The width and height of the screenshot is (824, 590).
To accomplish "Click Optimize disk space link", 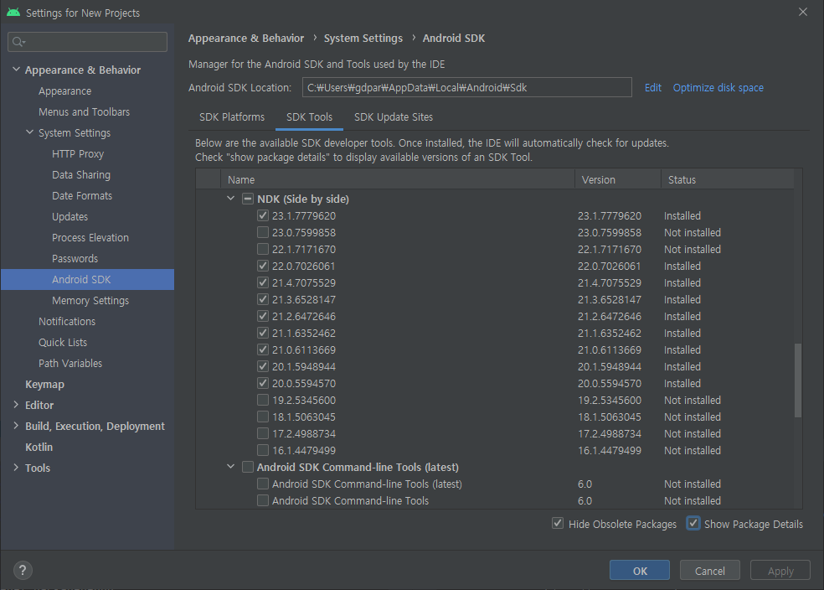I will point(718,88).
